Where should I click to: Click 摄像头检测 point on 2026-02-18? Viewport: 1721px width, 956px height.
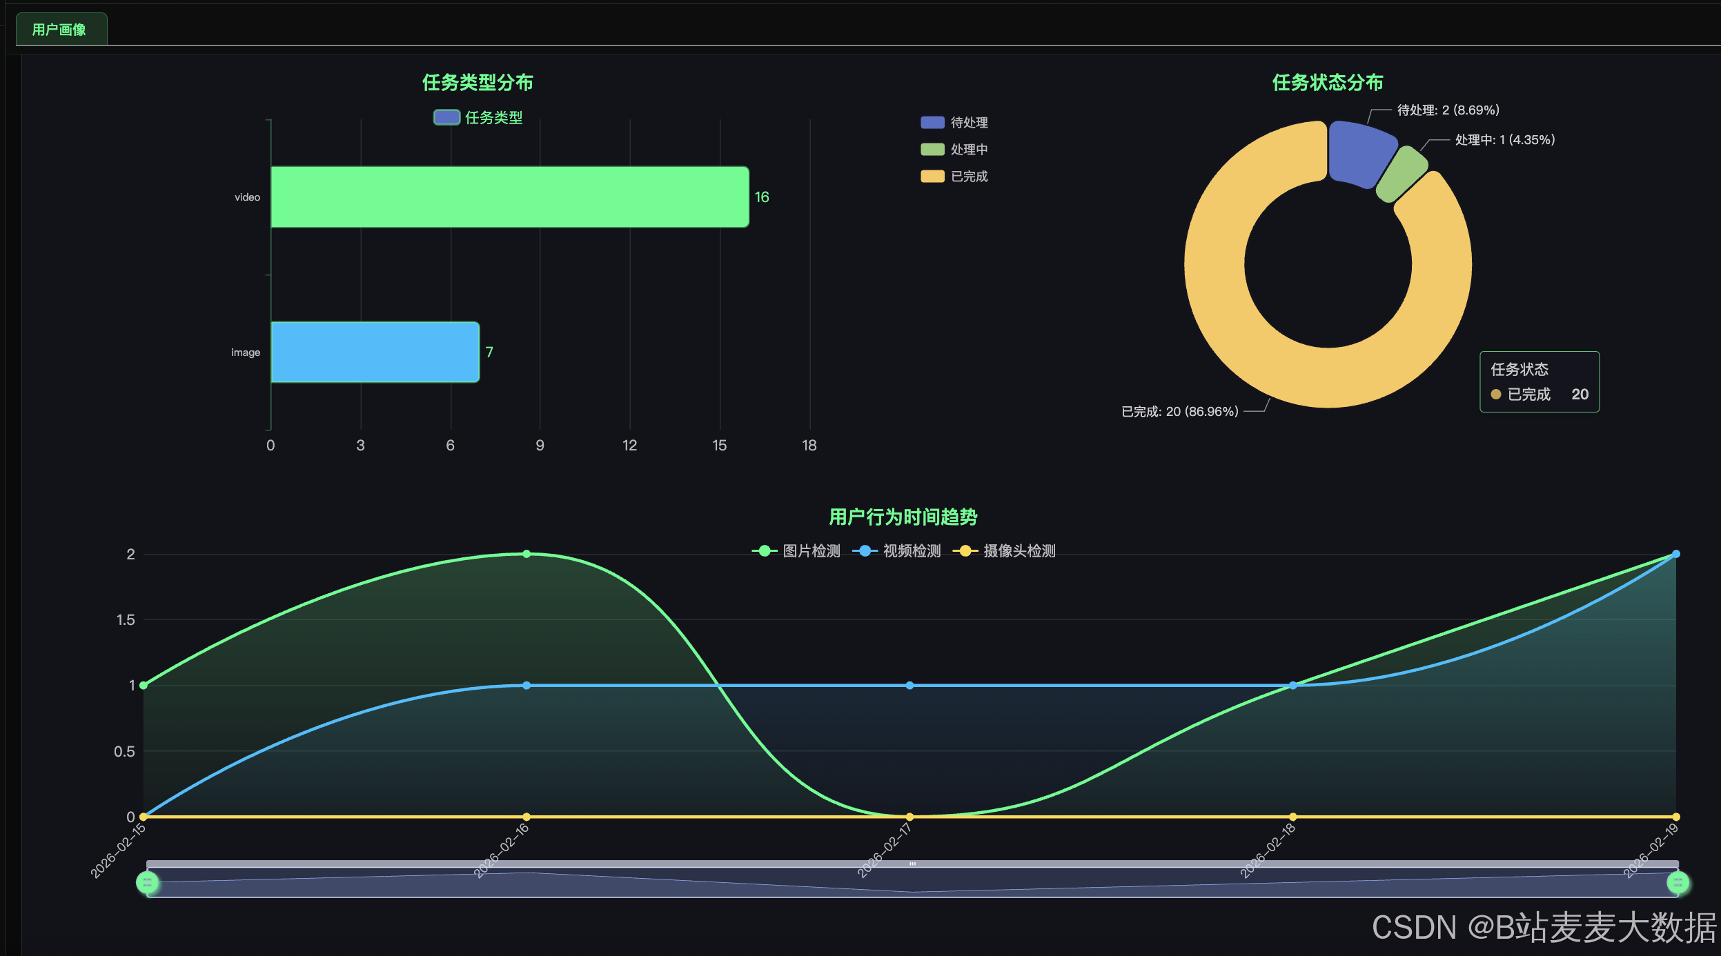(x=1292, y=817)
